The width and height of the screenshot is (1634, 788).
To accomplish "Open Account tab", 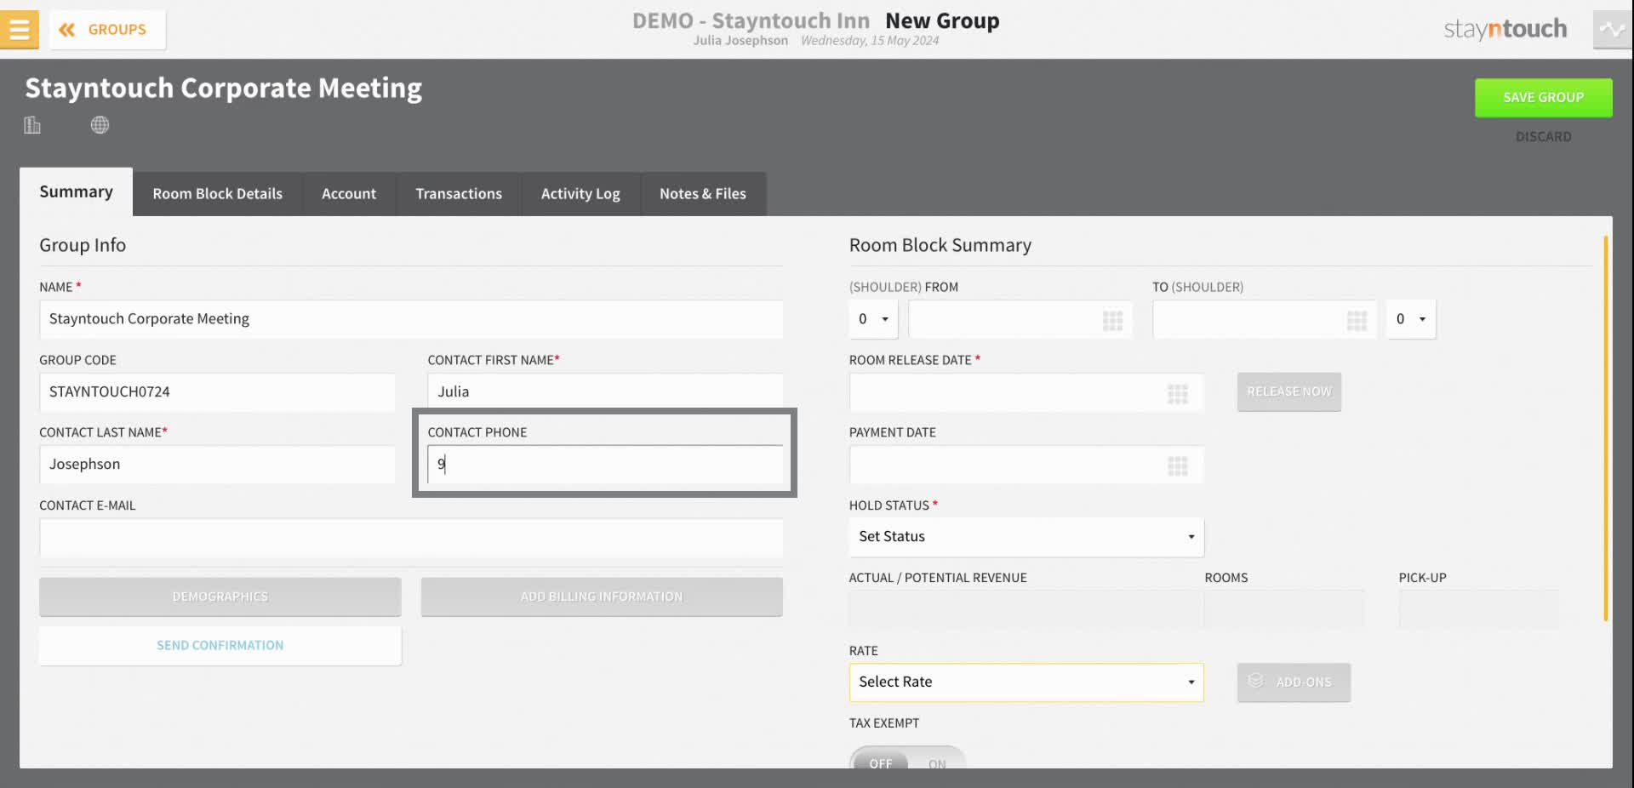I will tap(349, 194).
